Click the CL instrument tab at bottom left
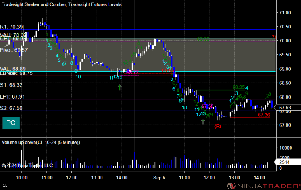 coord(5,186)
